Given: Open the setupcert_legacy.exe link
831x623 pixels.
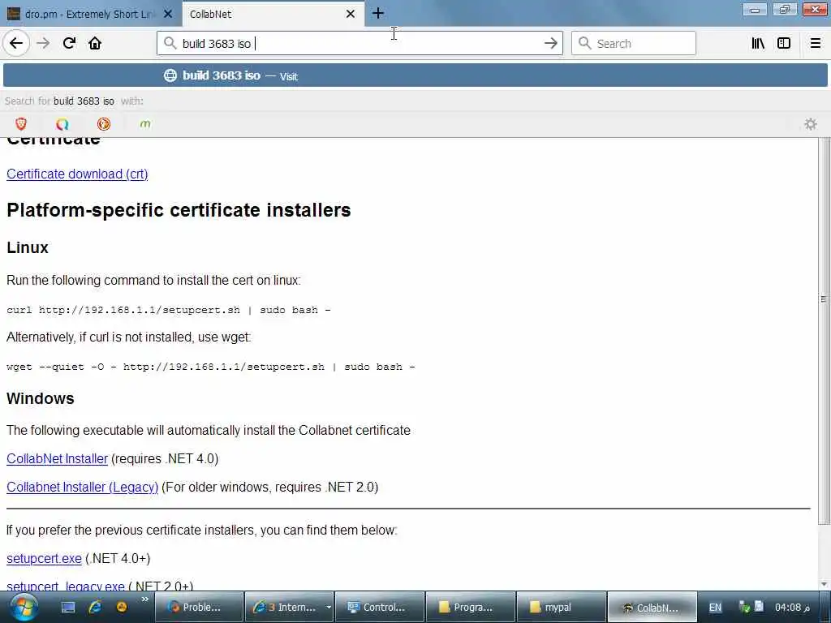Looking at the screenshot, I should pyautogui.click(x=65, y=586).
